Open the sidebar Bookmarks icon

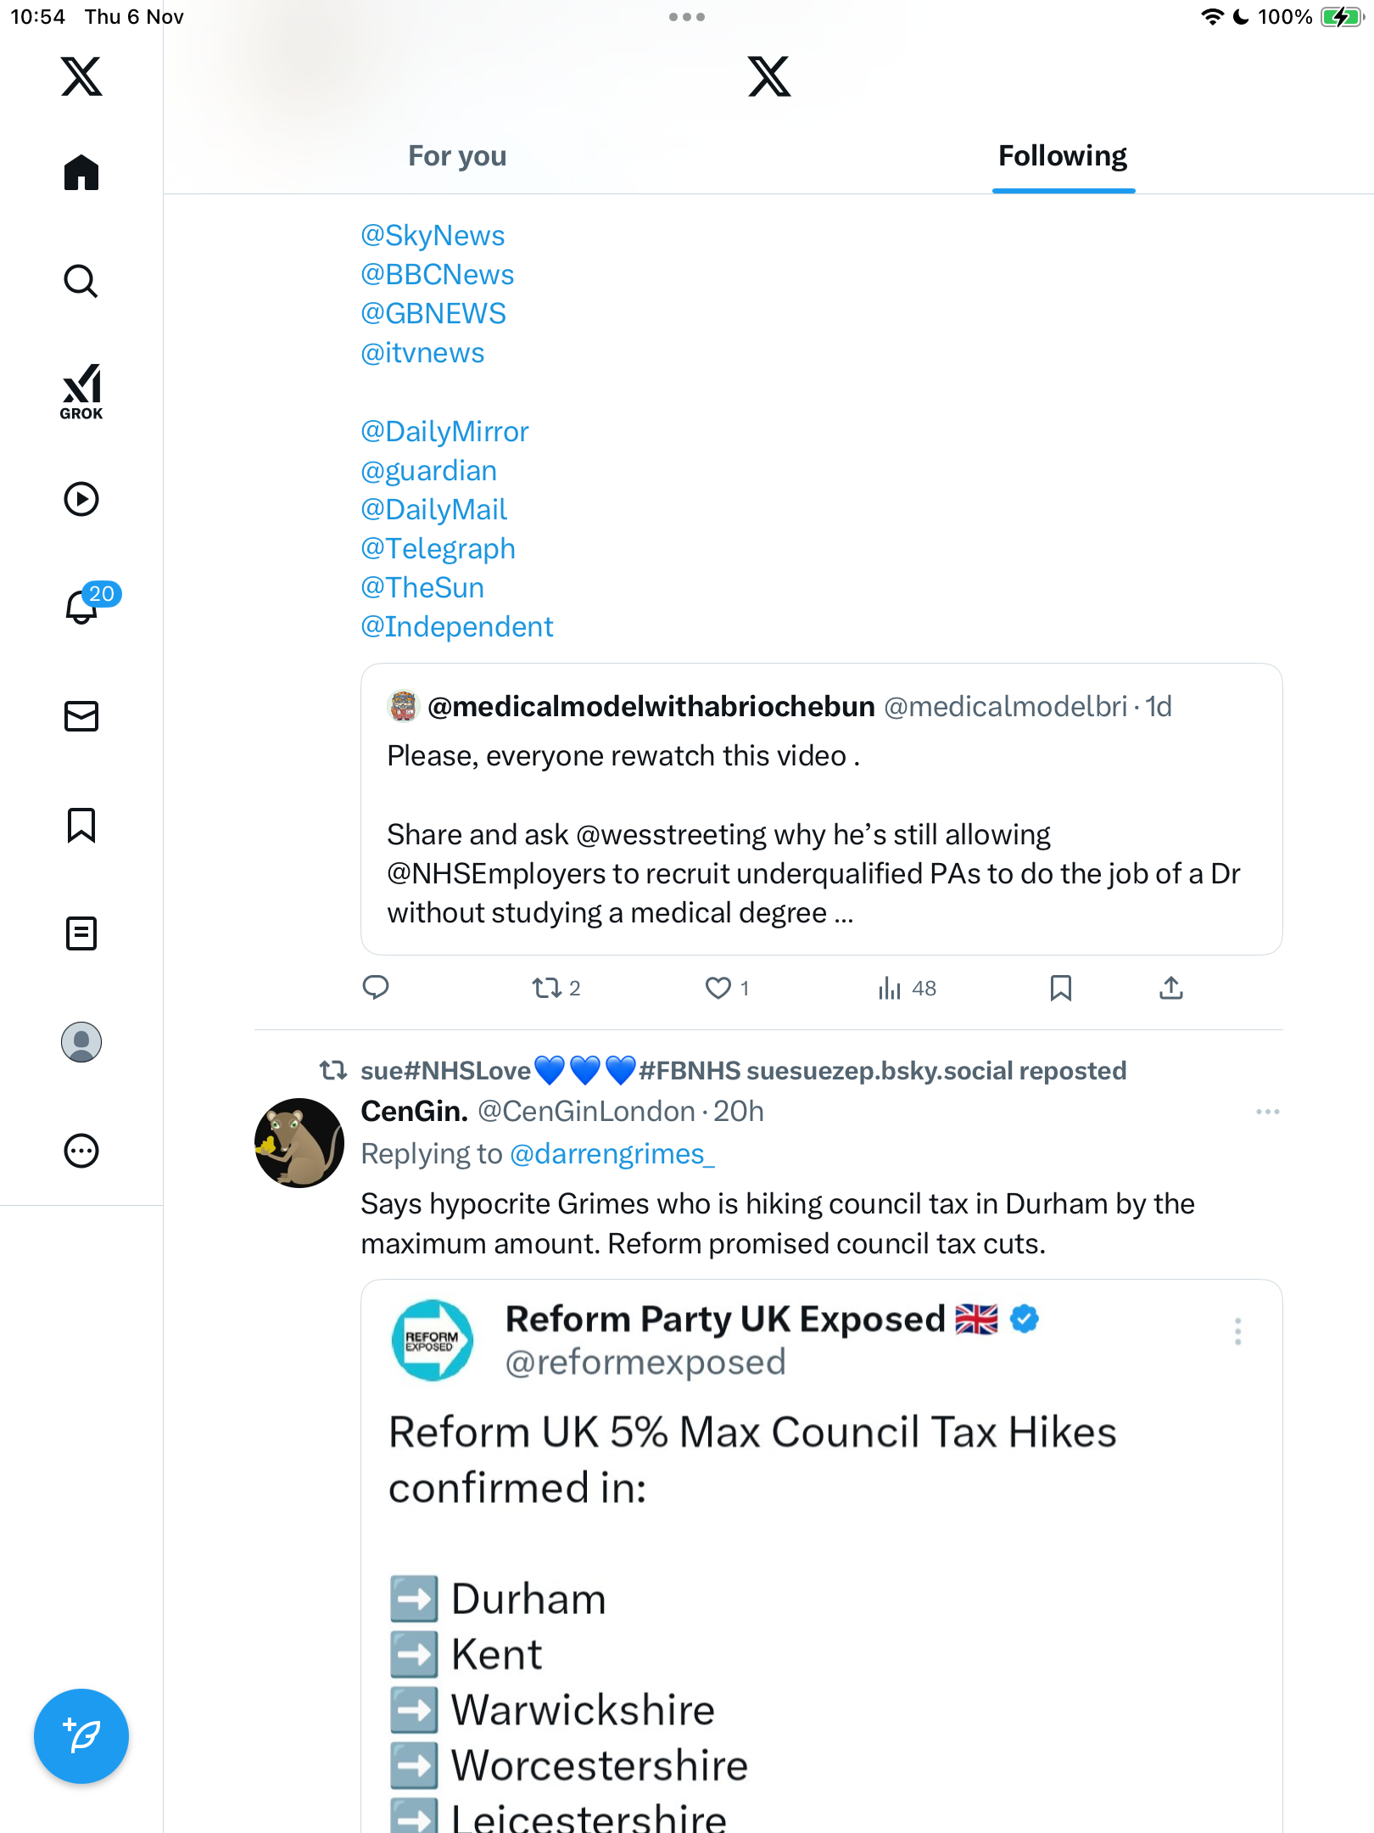[81, 825]
